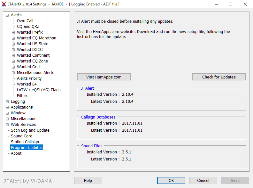Click the JTAlertX app icon in title bar
The height and width of the screenshot is (188, 253).
(4, 4)
